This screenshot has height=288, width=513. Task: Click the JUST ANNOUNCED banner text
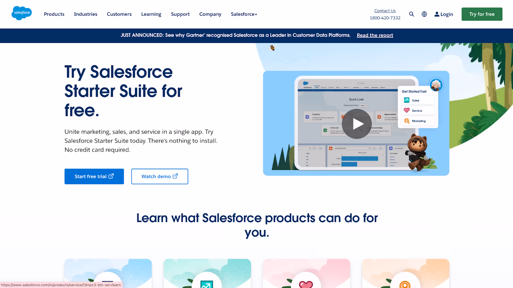coord(236,35)
